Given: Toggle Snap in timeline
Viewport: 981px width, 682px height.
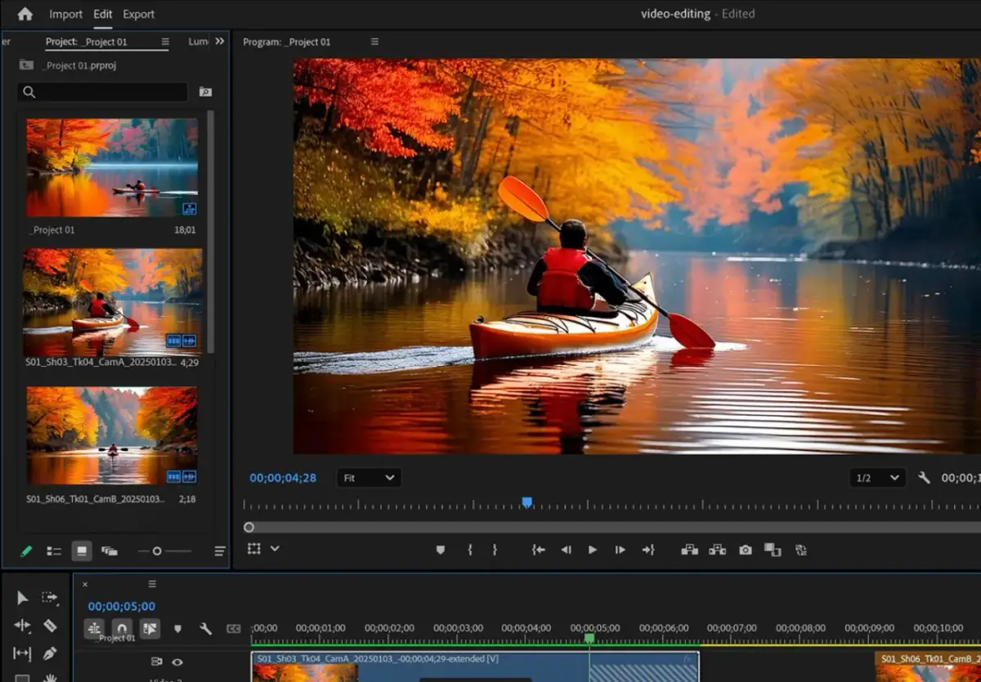Looking at the screenshot, I should click(x=122, y=628).
